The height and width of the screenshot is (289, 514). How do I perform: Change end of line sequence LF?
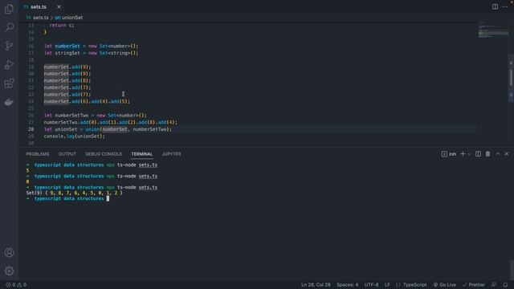pos(387,285)
